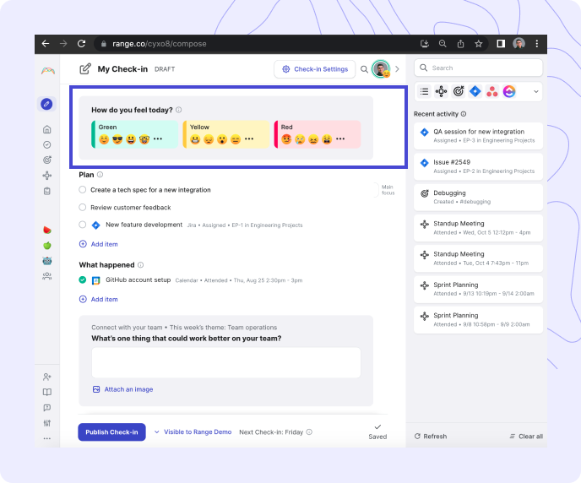Refresh the recent activity list
This screenshot has height=483, width=581.
pyautogui.click(x=430, y=437)
